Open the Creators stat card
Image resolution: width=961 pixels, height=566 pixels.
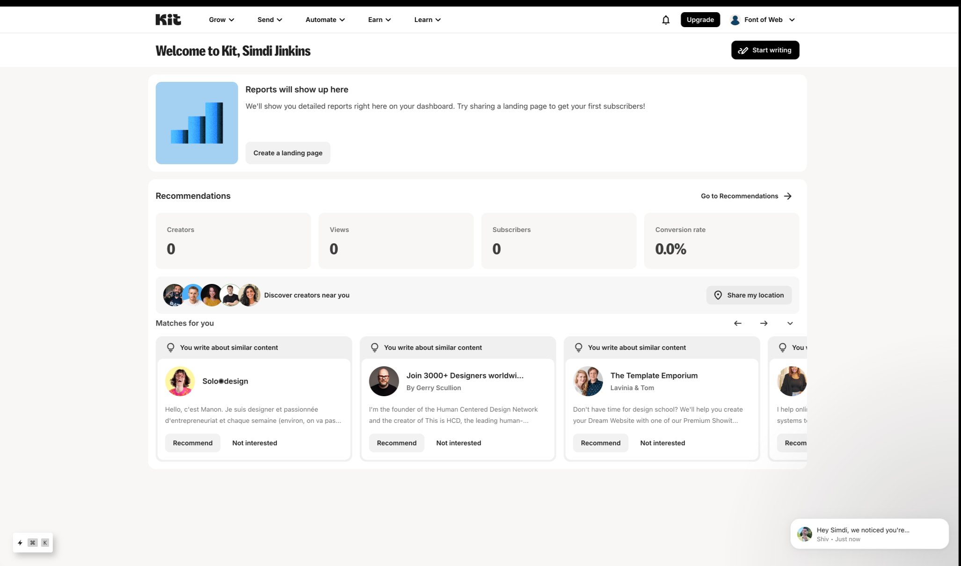[x=233, y=241]
